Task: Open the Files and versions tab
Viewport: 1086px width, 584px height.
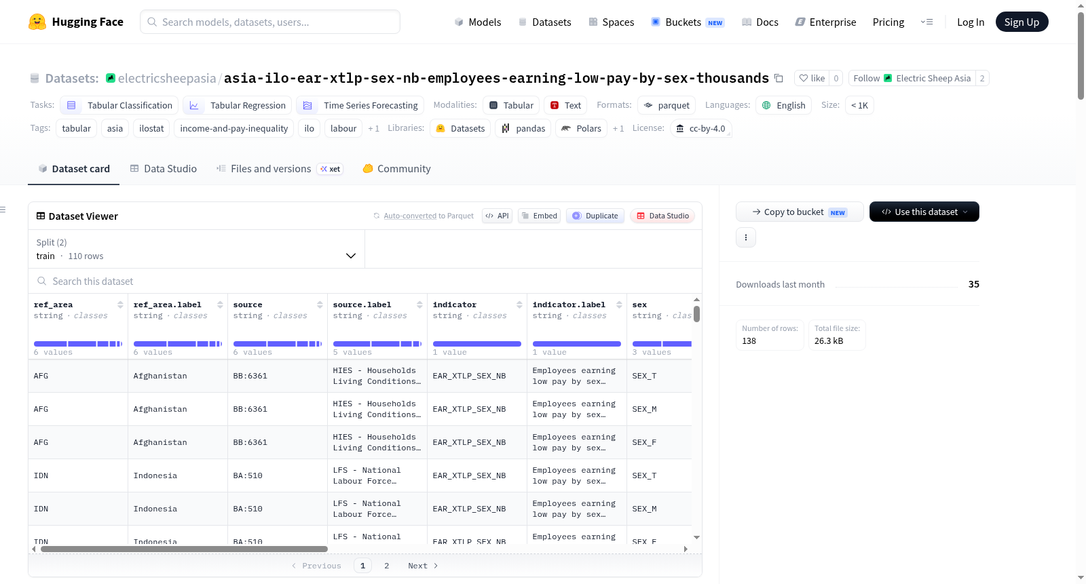Action: tap(279, 168)
